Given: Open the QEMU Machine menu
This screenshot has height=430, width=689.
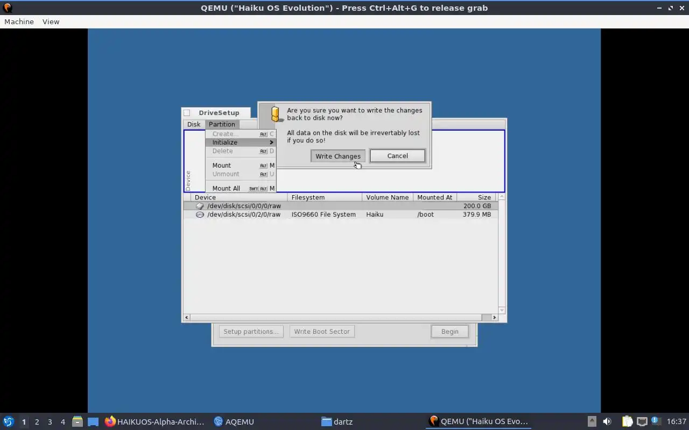Looking at the screenshot, I should click(x=19, y=21).
